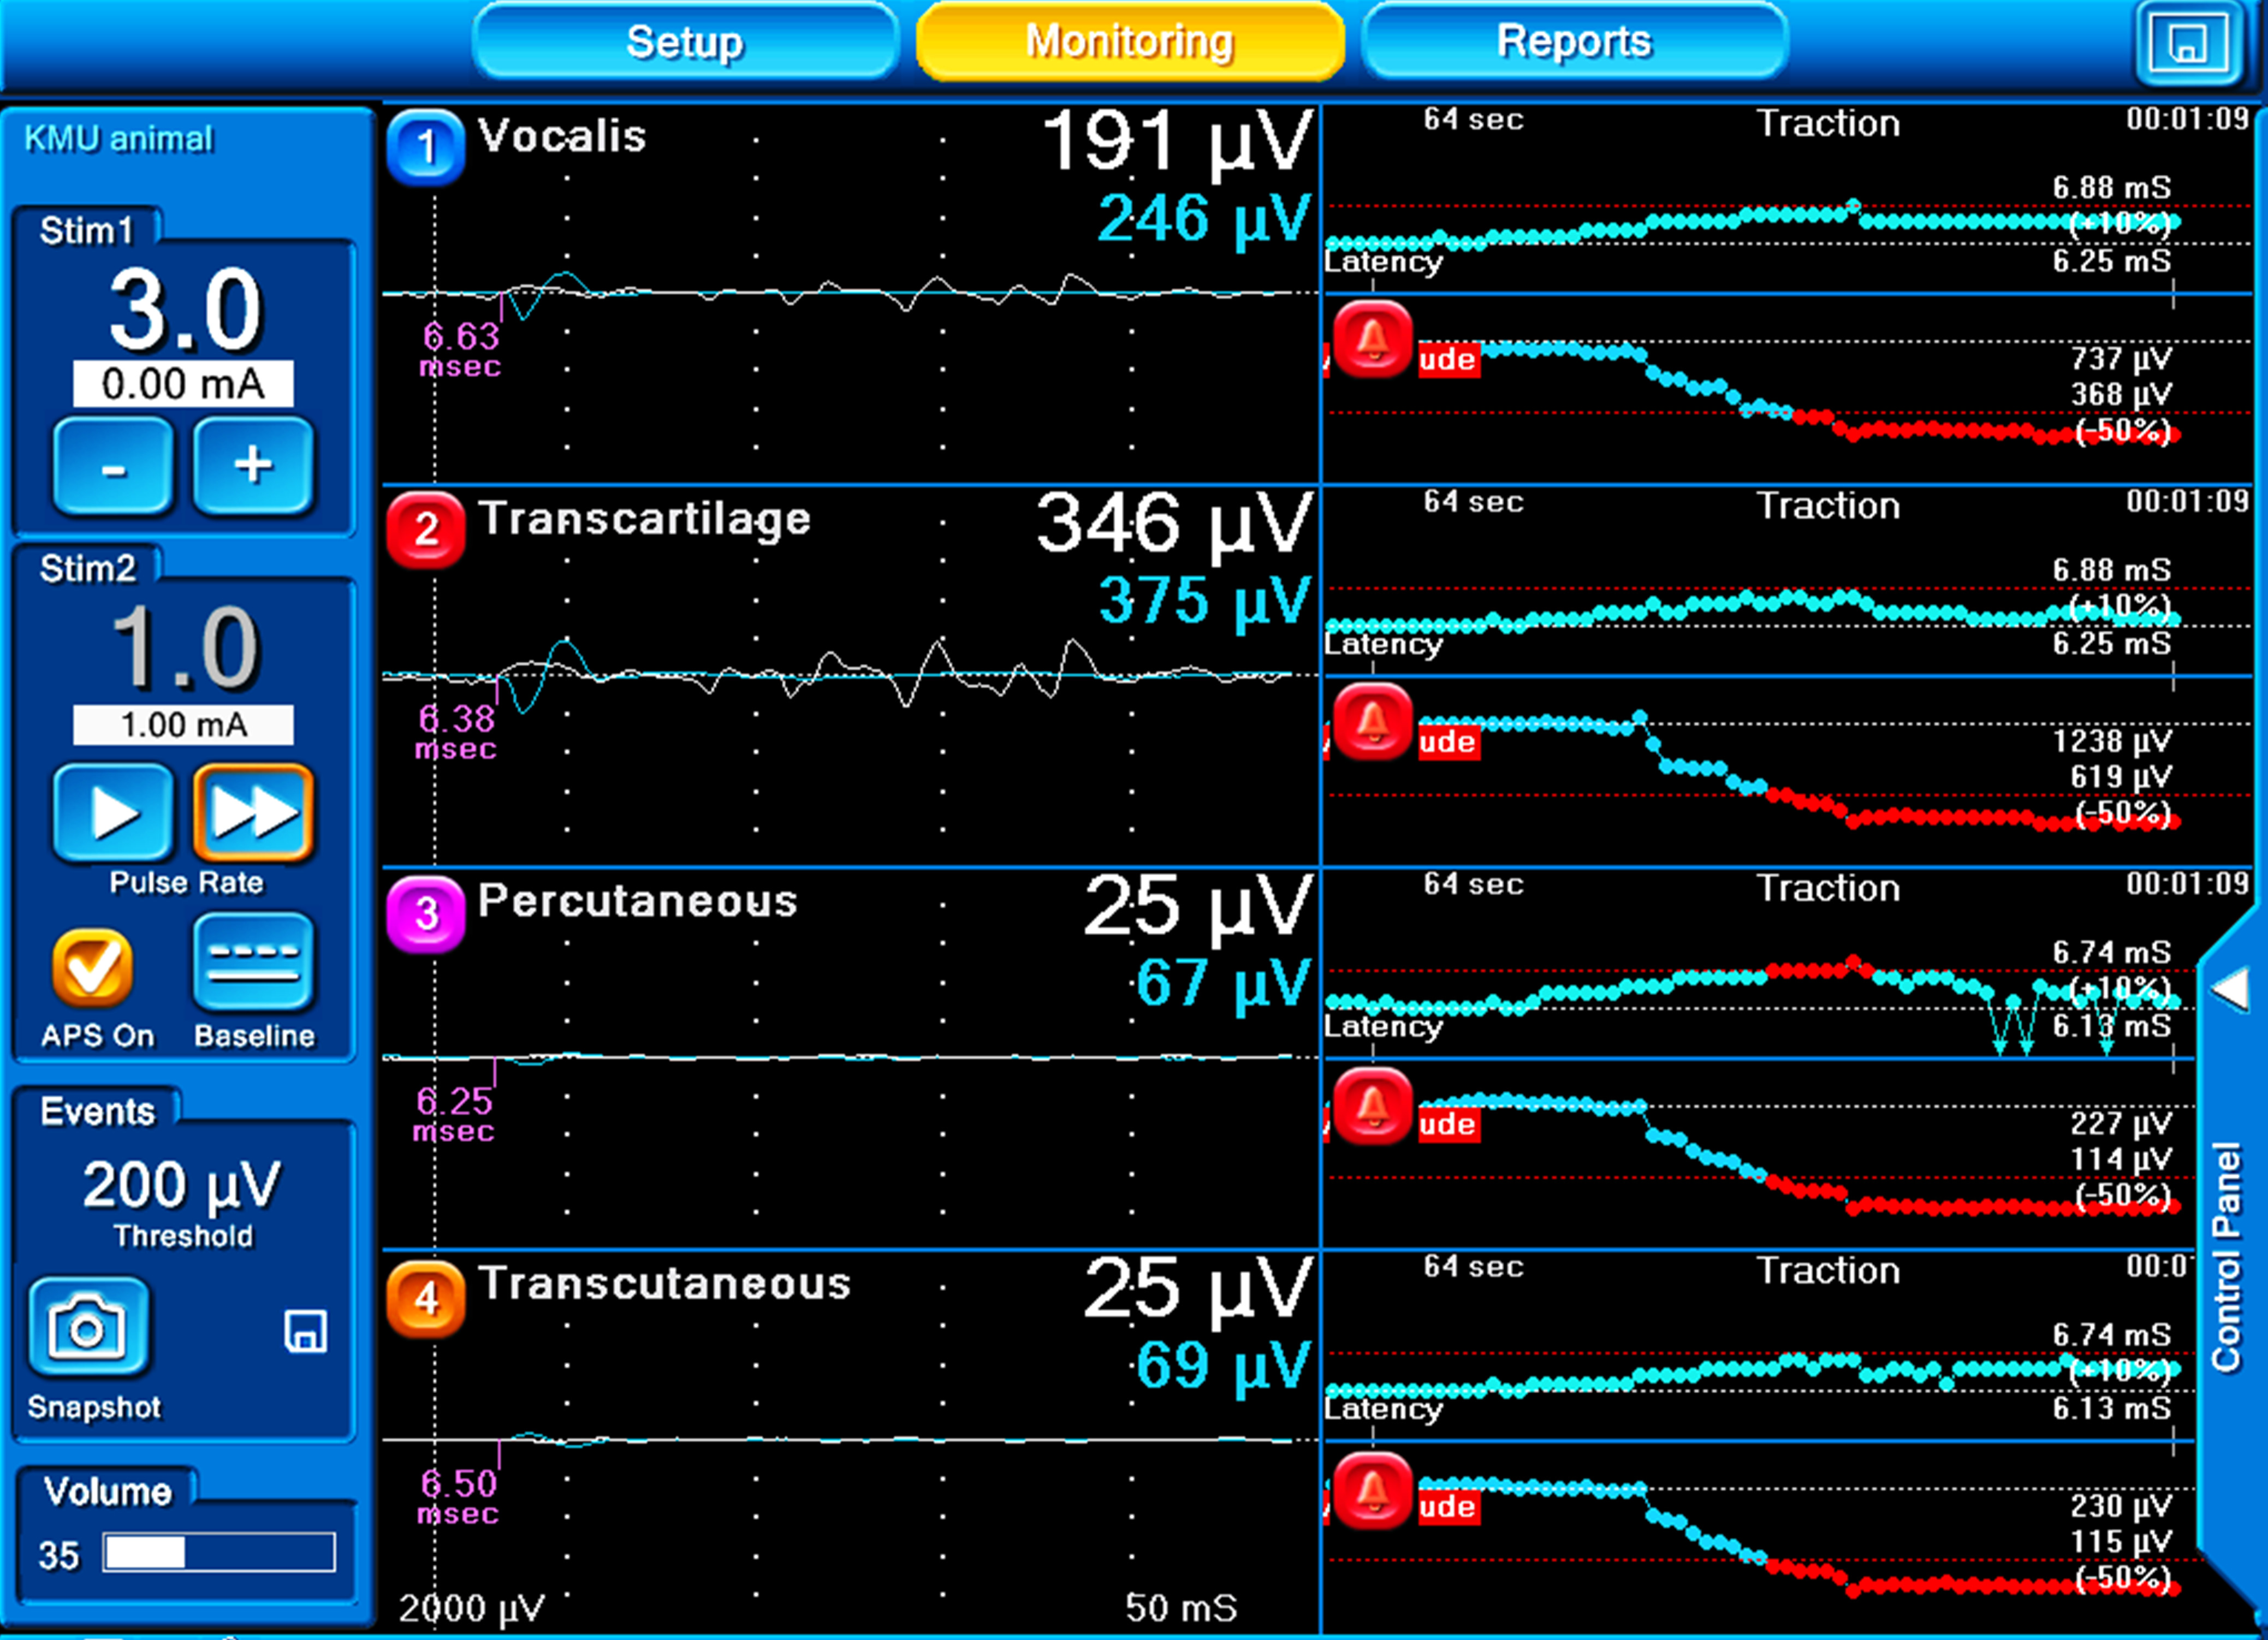Expand the Control Panel side arrow
This screenshot has width=2268, height=1640.
click(x=2229, y=989)
